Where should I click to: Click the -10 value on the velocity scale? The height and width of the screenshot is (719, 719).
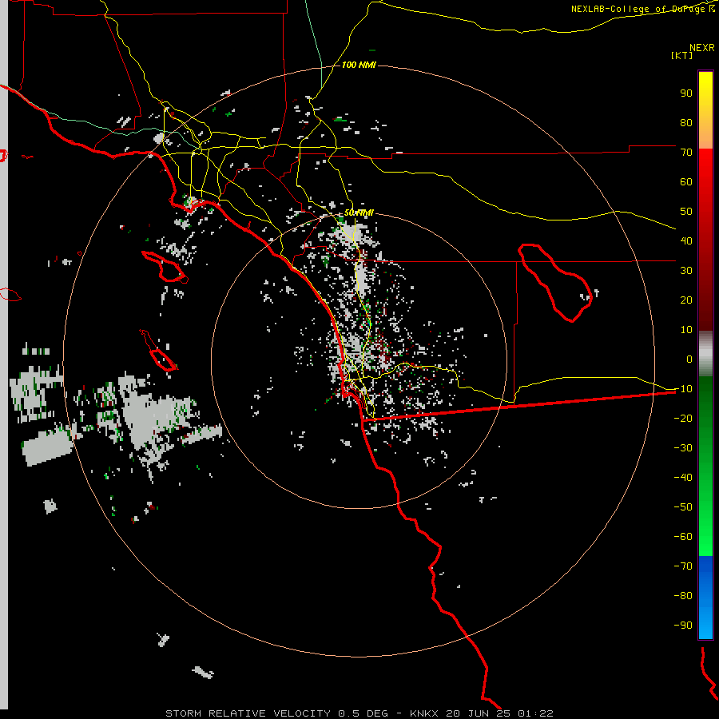click(683, 389)
